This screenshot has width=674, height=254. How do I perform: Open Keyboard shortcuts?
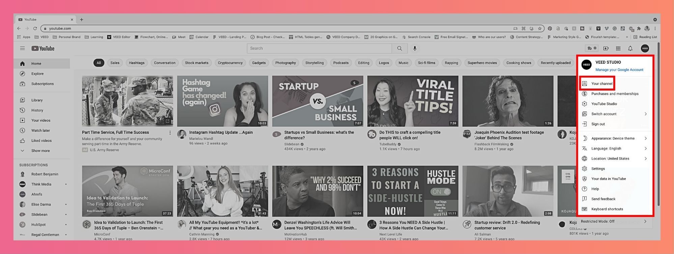point(615,209)
